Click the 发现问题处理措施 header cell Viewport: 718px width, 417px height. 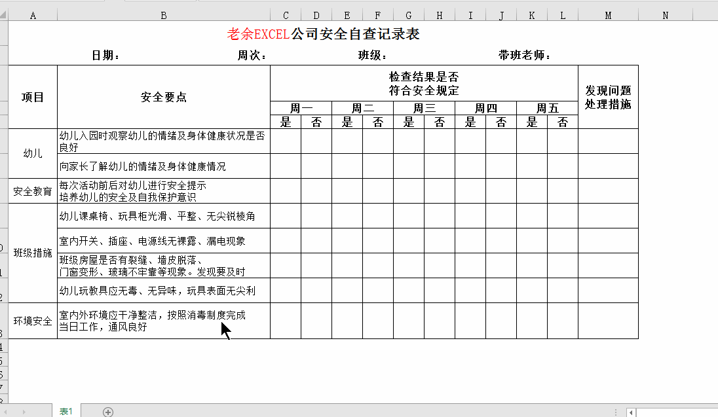(x=608, y=97)
